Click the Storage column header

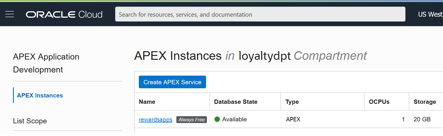coord(425,102)
